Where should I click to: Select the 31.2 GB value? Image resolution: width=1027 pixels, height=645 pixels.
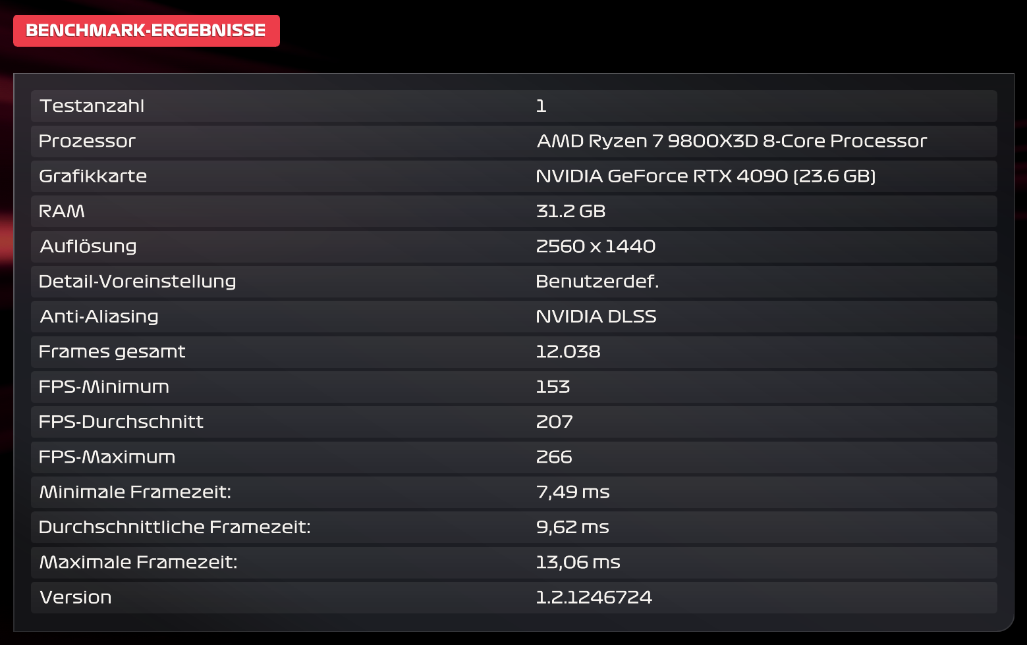[572, 211]
